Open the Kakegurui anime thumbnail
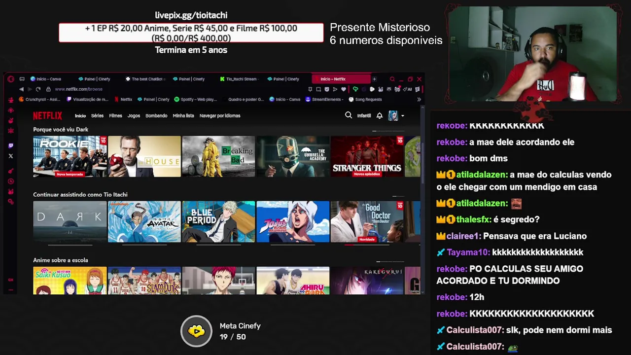Image resolution: width=631 pixels, height=355 pixels. (367, 281)
